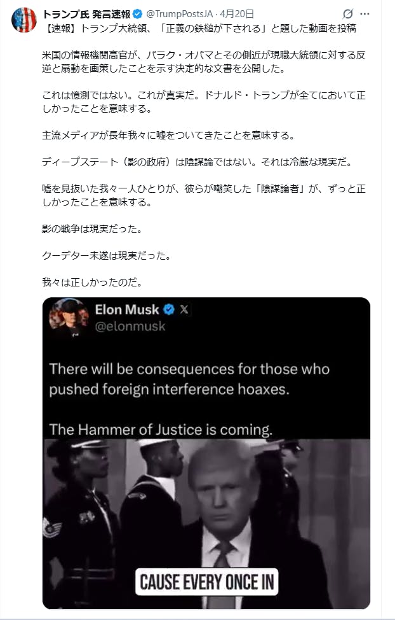Screen dimensions: 395x620
Task: Click the blue verified badge beside account name
Action: pos(137,13)
